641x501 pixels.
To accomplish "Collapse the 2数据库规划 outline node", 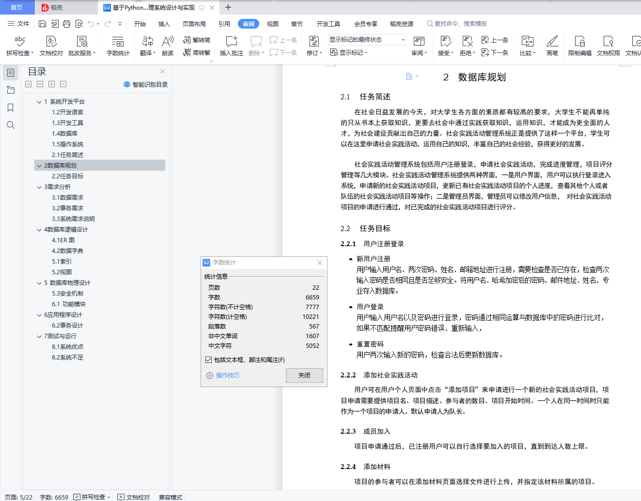I will [x=39, y=166].
